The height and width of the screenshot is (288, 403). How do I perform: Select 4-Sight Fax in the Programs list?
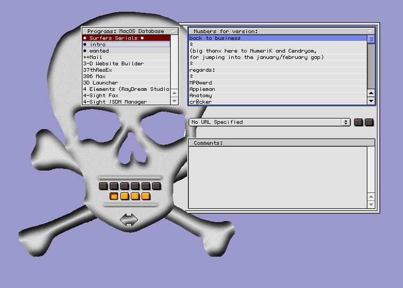127,95
